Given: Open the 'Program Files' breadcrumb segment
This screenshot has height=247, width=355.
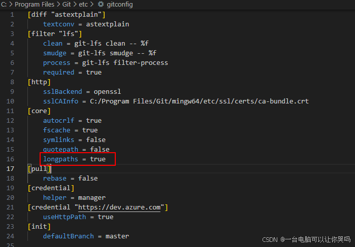Looking at the screenshot, I should pyautogui.click(x=35, y=4).
